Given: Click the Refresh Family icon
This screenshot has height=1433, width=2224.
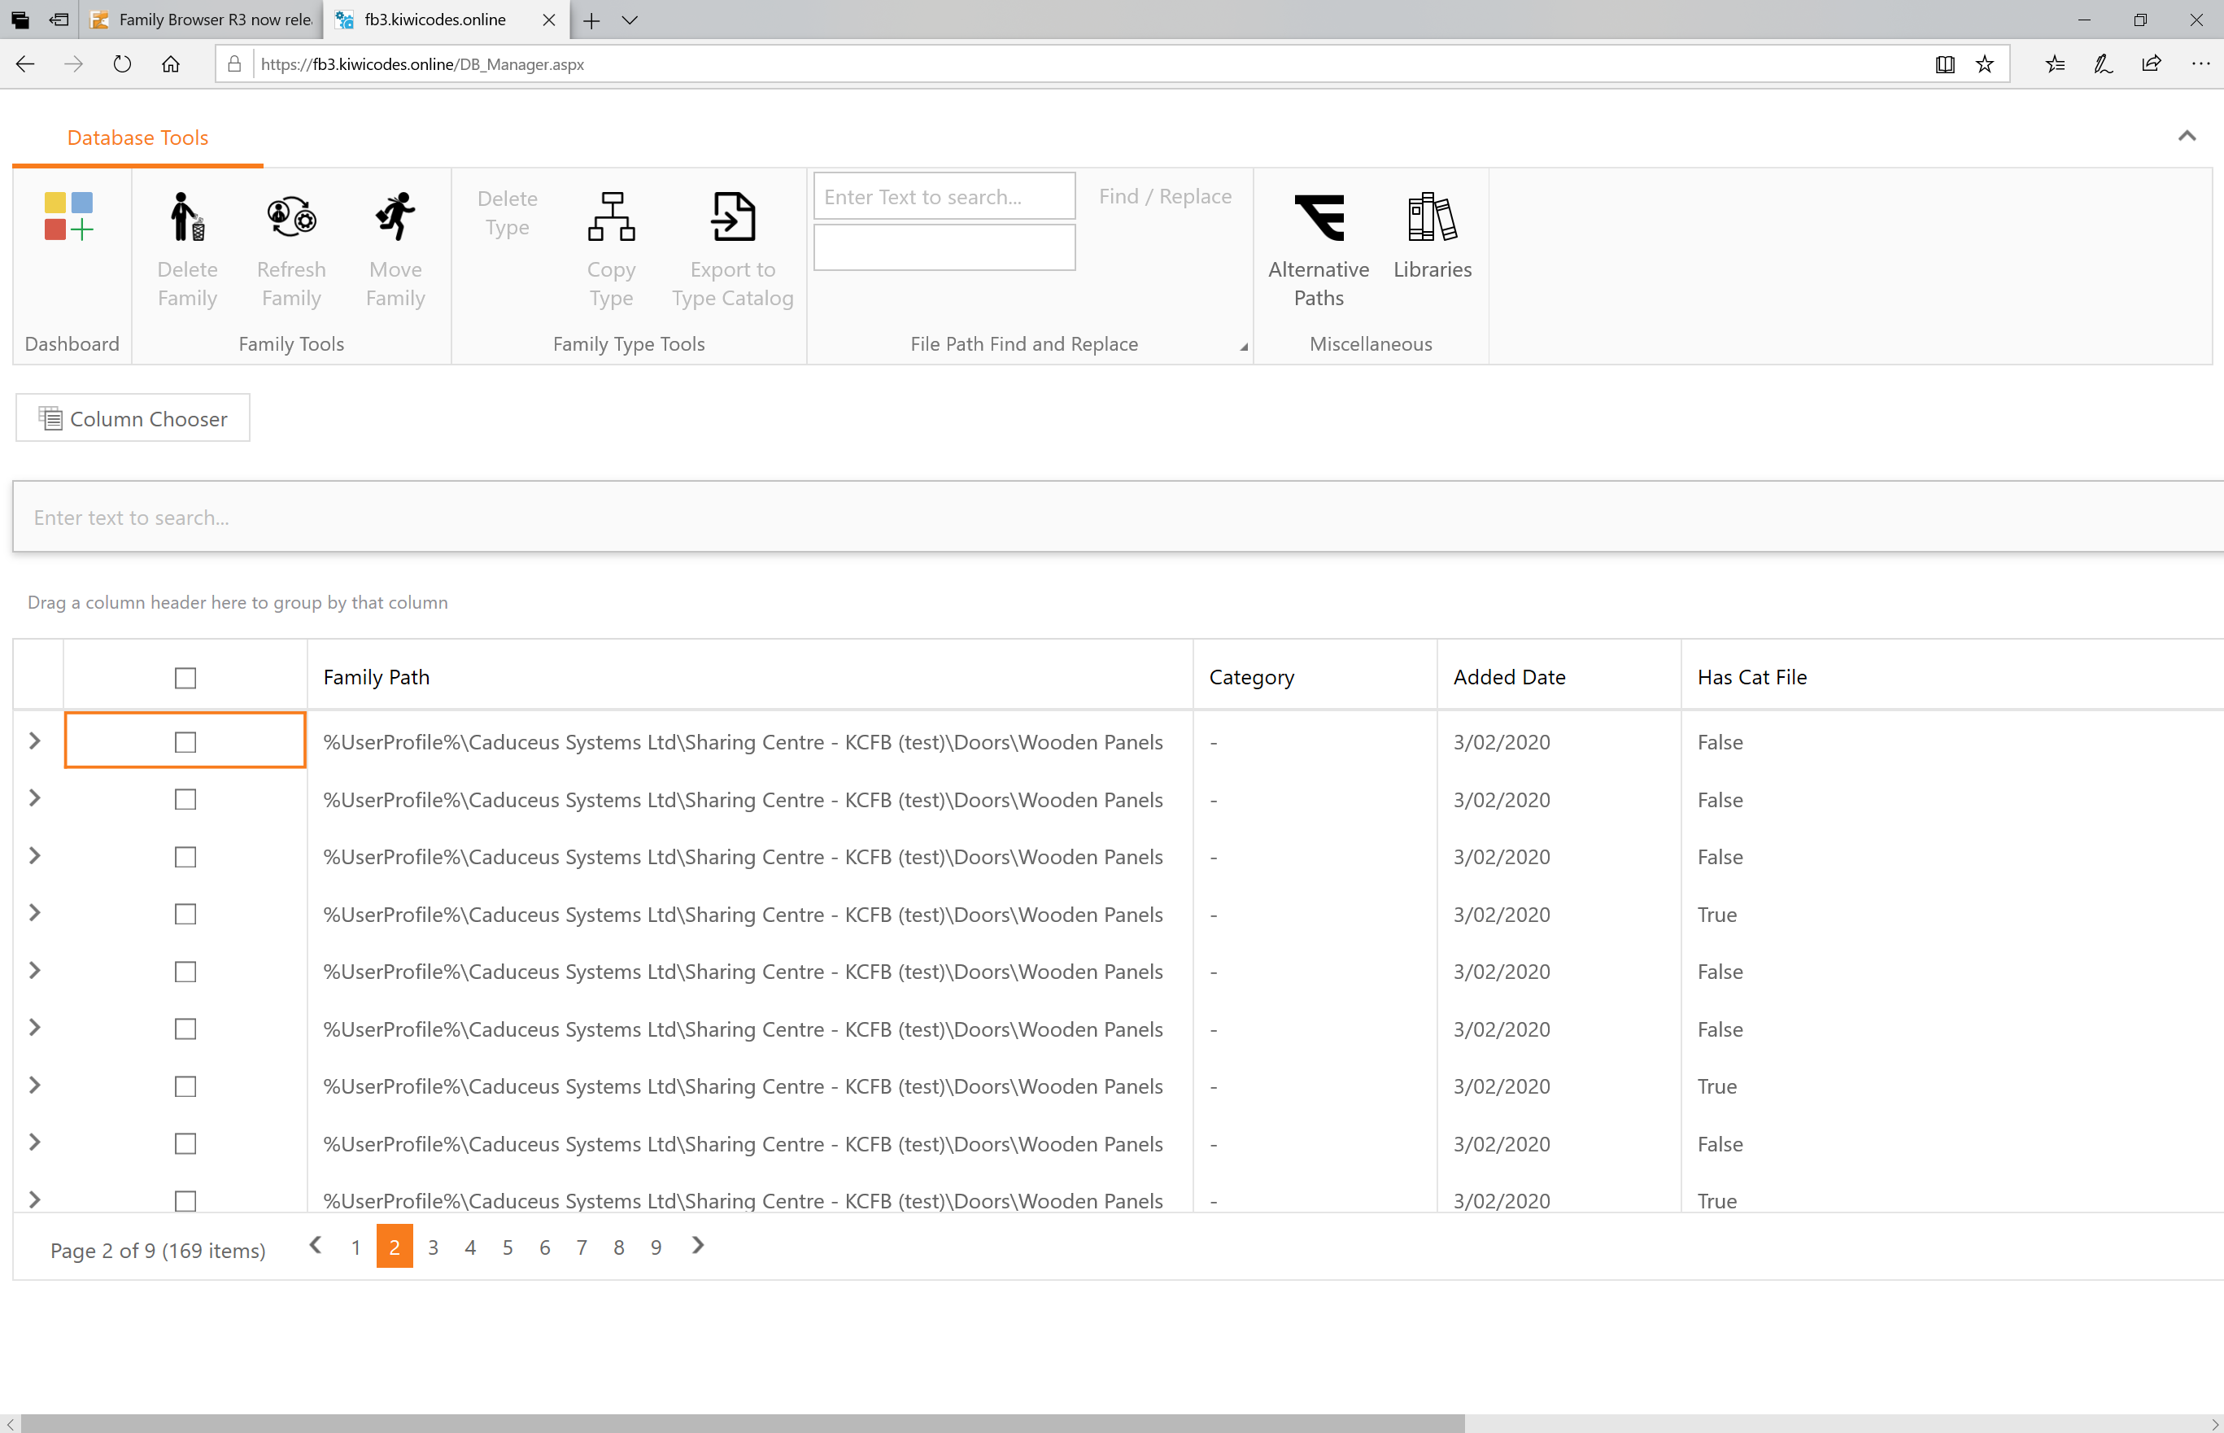Looking at the screenshot, I should [x=291, y=216].
